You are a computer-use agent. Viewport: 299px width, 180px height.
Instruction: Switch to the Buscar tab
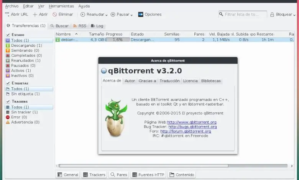[59, 26]
